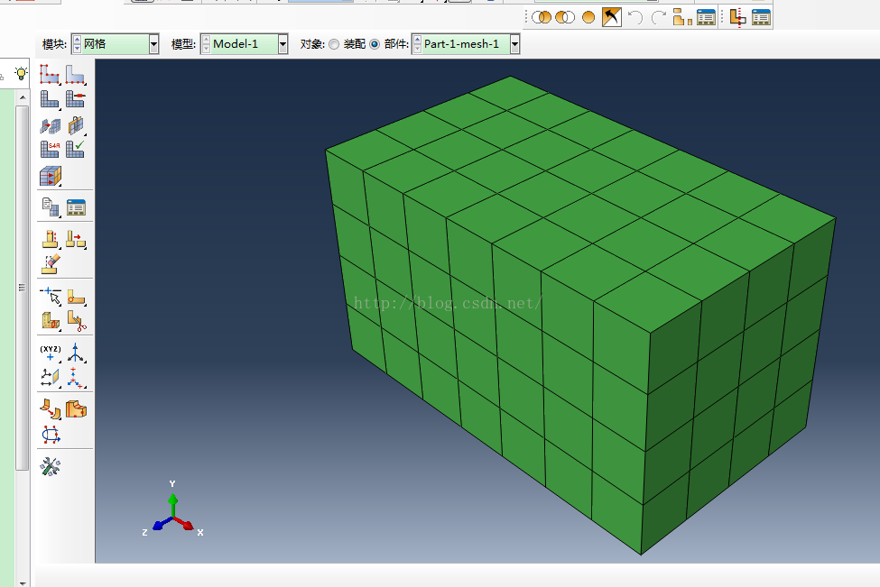
Task: Toggle the highlighted black arrow selection button
Action: pos(612,17)
